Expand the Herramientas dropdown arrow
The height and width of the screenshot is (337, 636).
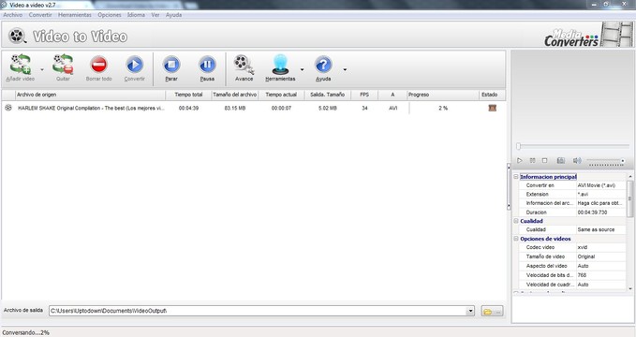(302, 69)
